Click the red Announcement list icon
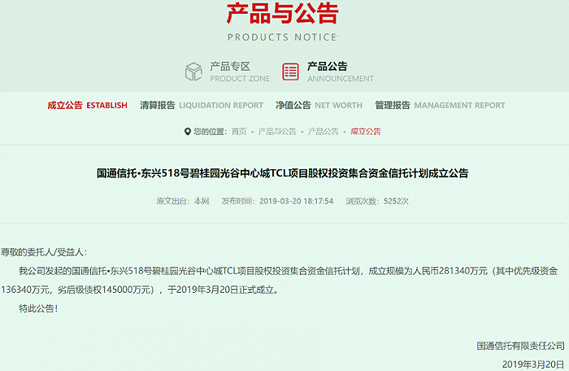The image size is (569, 371). pyautogui.click(x=290, y=72)
